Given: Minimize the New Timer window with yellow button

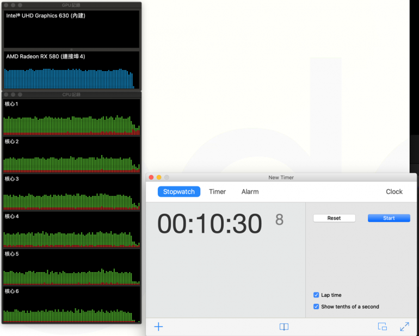Looking at the screenshot, I should [159, 177].
